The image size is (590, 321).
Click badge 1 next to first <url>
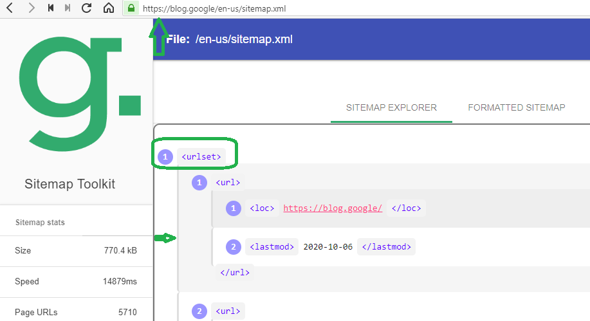pyautogui.click(x=199, y=183)
